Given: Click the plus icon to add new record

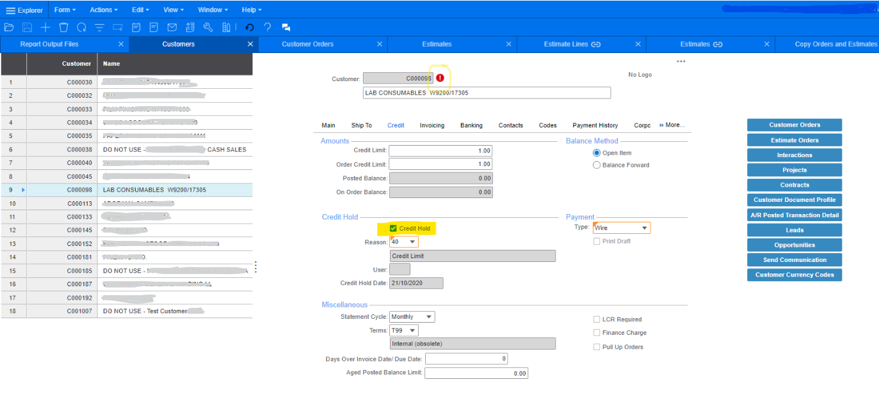Looking at the screenshot, I should [45, 27].
